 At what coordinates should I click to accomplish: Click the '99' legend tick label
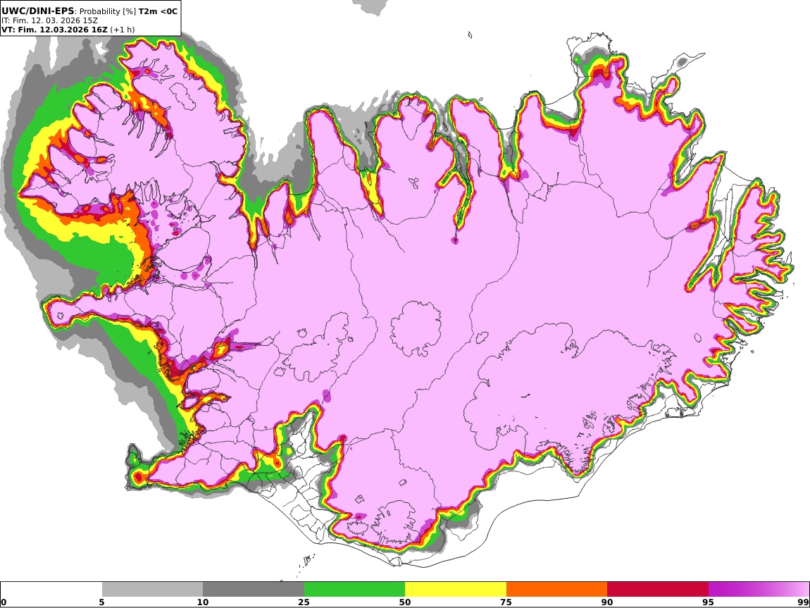tap(803, 602)
